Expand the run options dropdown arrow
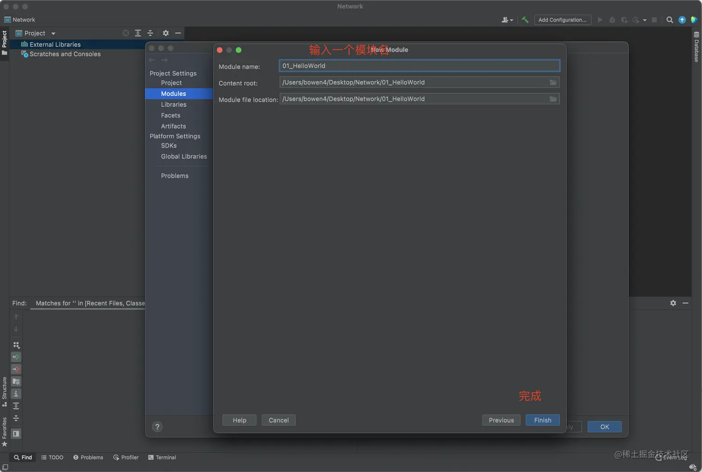702x472 pixels. tap(644, 20)
